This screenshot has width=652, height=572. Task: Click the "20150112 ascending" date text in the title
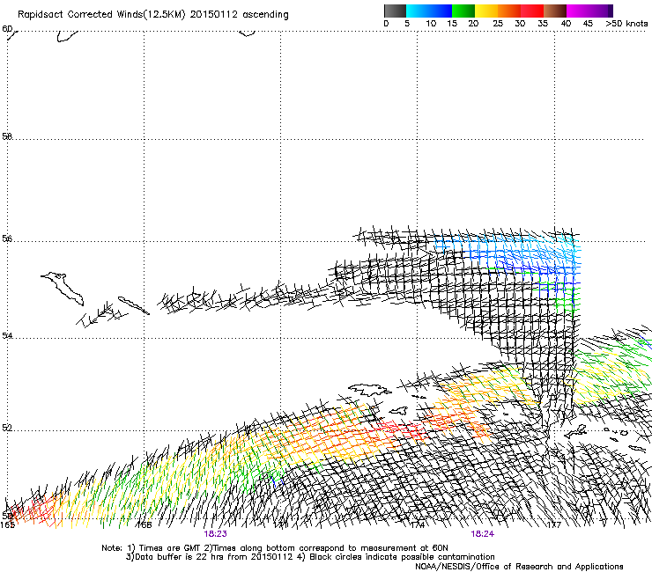click(239, 15)
